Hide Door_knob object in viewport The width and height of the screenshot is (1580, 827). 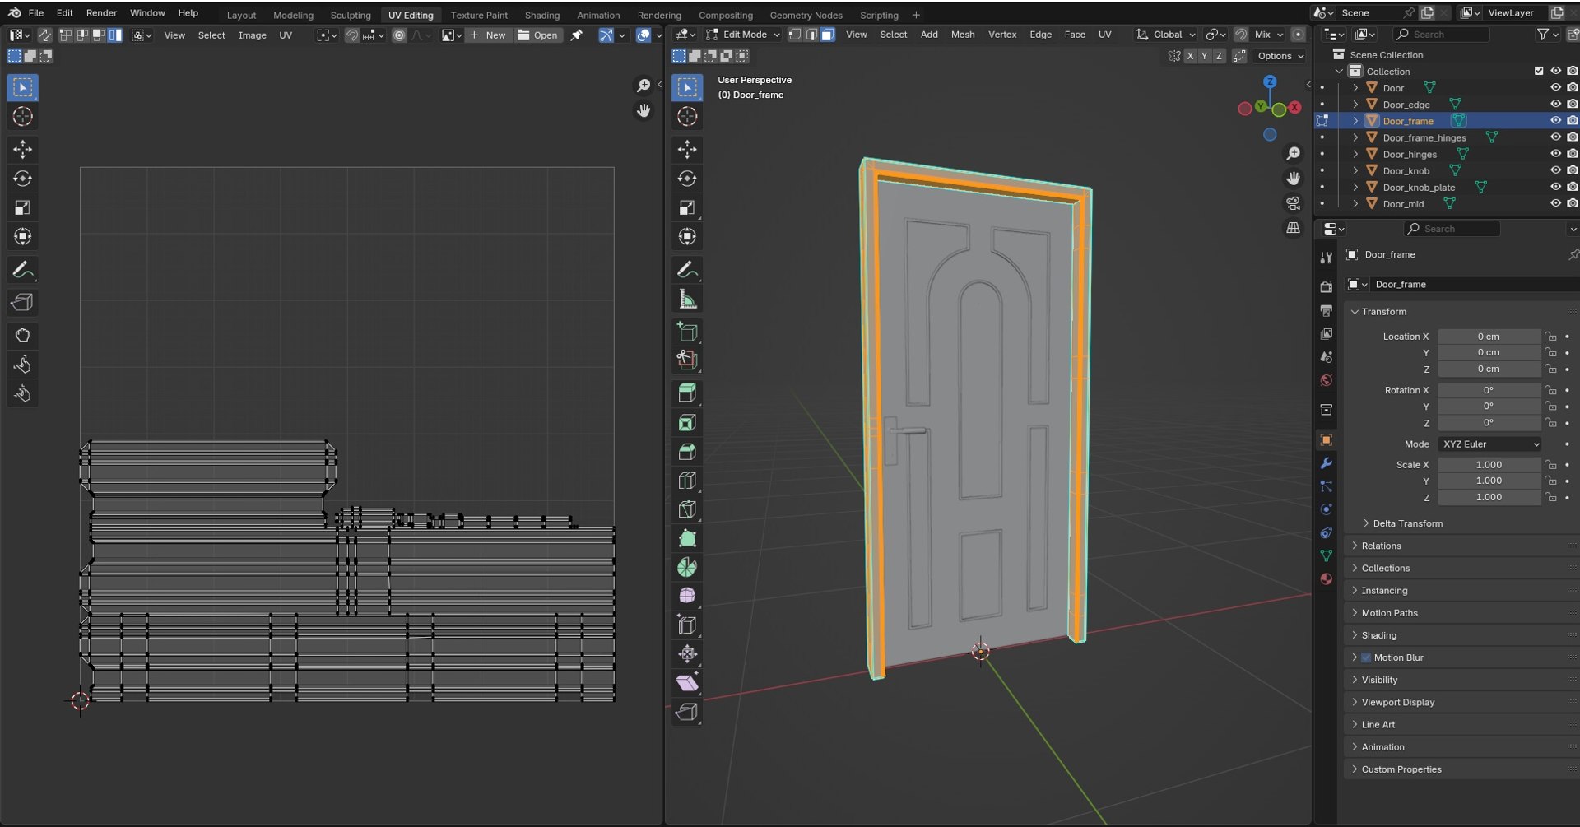1555,170
